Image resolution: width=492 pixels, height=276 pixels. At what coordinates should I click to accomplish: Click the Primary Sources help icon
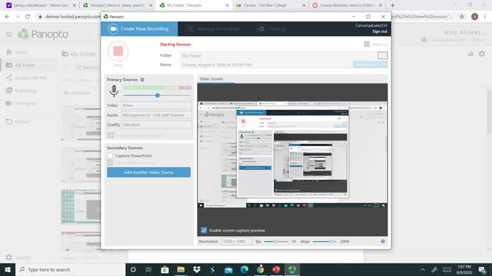142,80
